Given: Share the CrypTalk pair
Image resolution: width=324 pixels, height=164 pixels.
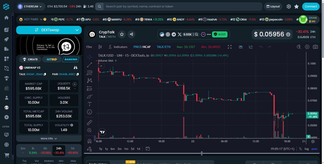Looking at the screenshot, I should click(131, 34).
